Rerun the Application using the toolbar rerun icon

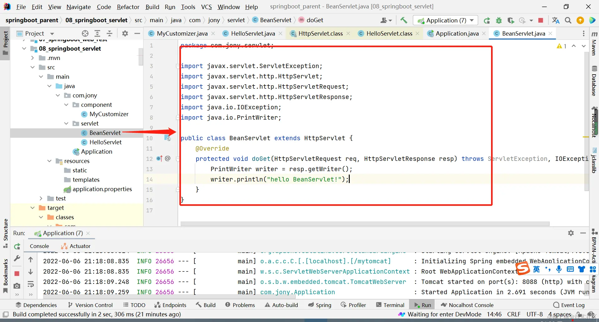(x=487, y=21)
